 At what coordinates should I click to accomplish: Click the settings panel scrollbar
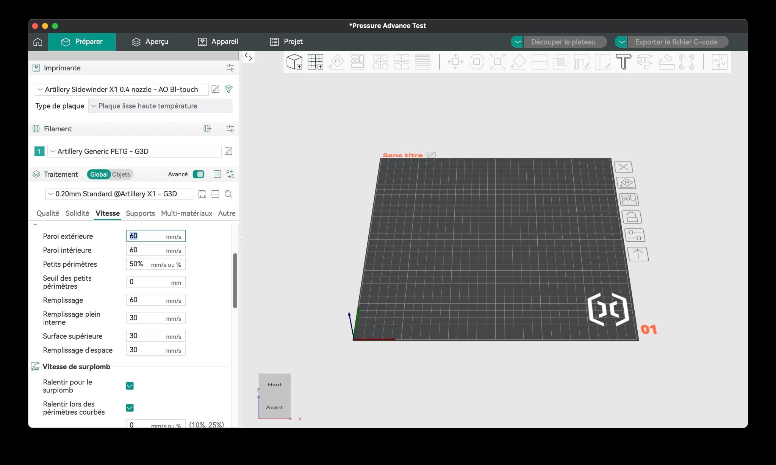coord(235,280)
